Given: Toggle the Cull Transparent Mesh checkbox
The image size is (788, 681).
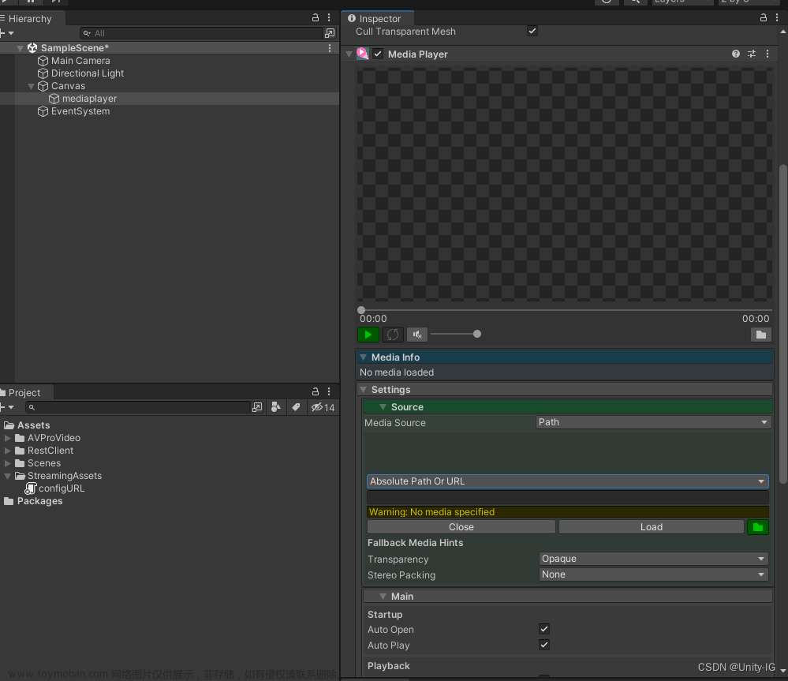Looking at the screenshot, I should (532, 31).
